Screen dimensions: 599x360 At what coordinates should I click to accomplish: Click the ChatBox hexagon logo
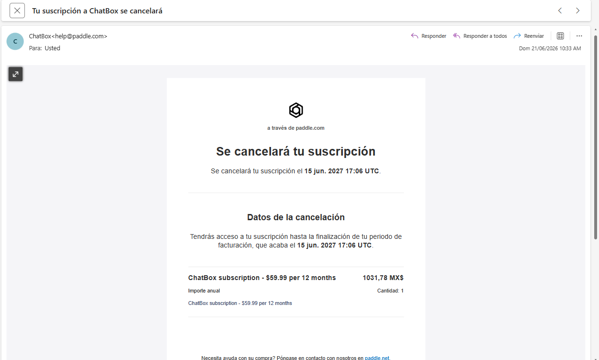pyautogui.click(x=296, y=110)
